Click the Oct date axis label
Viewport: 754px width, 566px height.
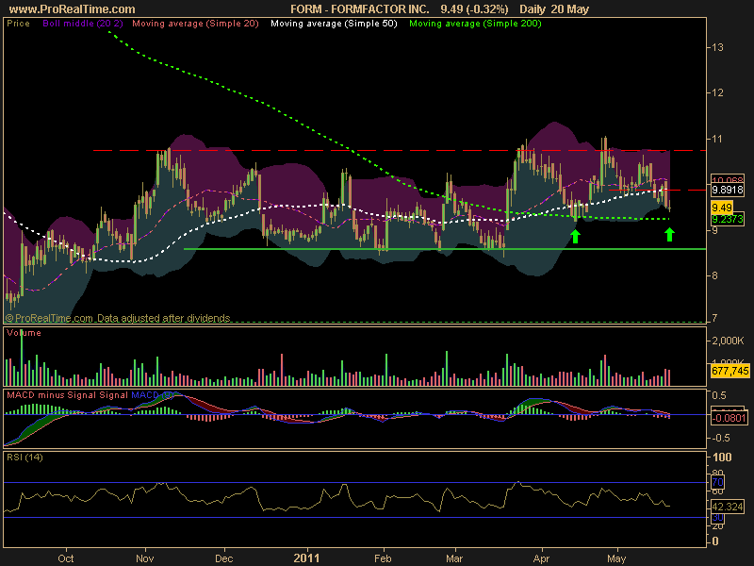[66, 558]
